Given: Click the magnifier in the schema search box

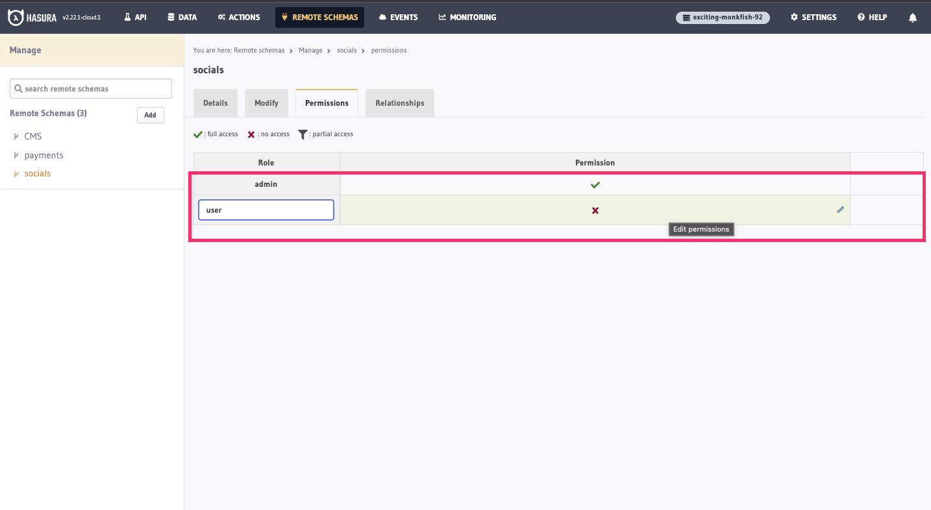Looking at the screenshot, I should pyautogui.click(x=19, y=88).
